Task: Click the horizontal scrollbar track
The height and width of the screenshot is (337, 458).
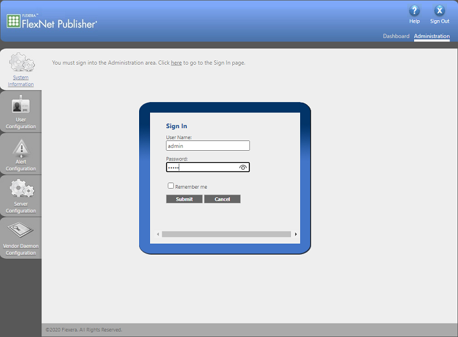Action: 226,234
